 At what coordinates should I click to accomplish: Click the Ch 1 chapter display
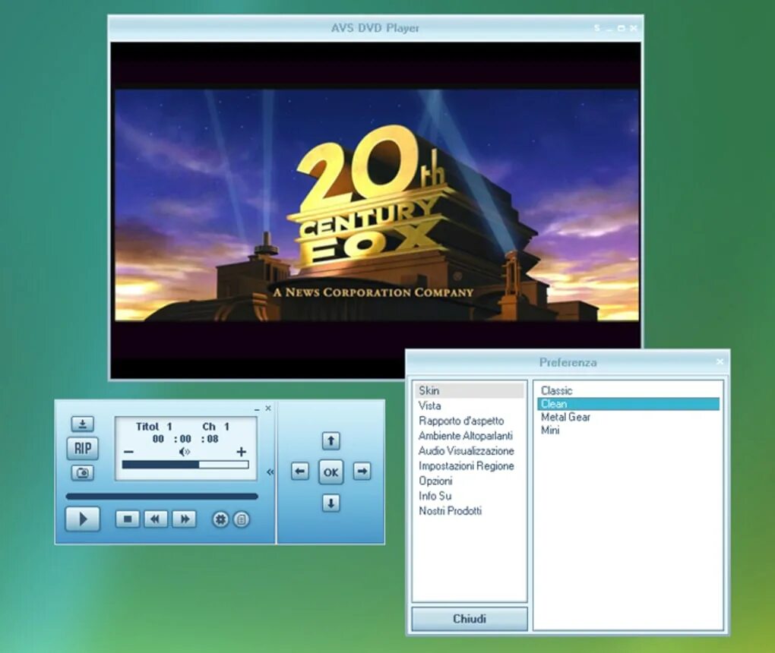click(216, 426)
